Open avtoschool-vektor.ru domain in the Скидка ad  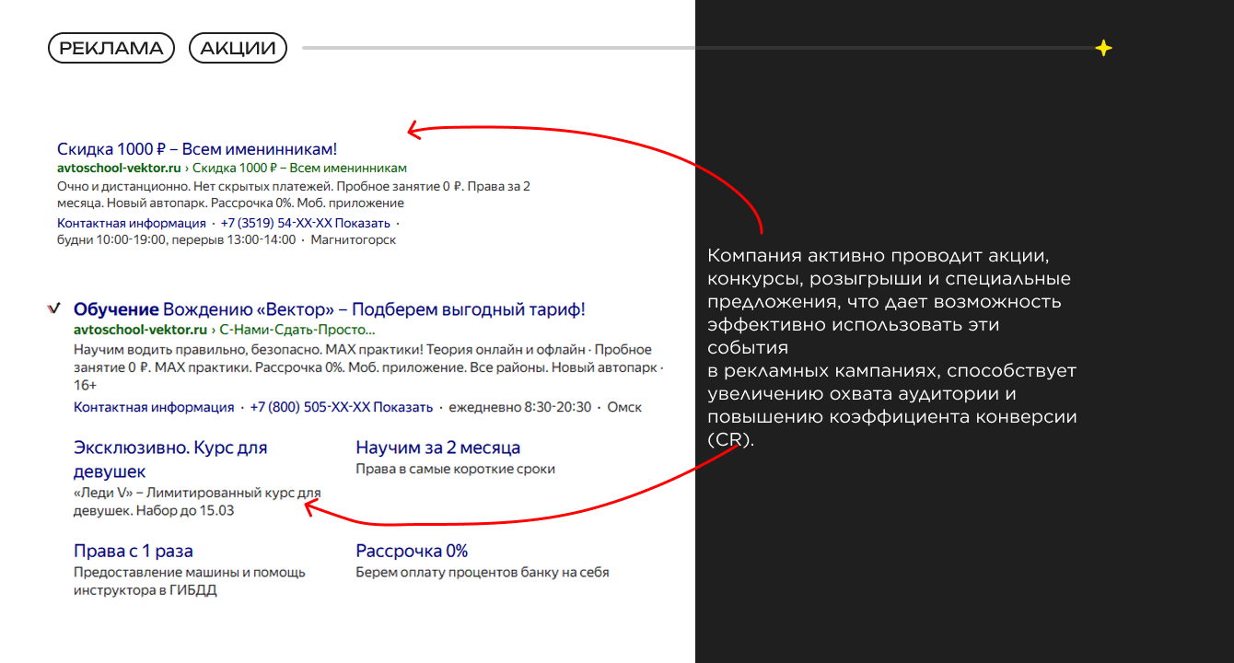(x=119, y=169)
